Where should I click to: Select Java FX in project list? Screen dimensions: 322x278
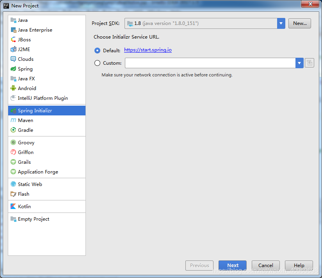(47, 79)
